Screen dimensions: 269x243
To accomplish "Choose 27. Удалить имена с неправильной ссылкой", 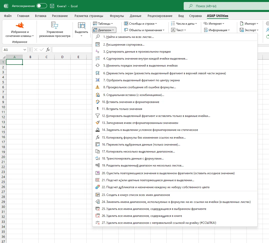I will pyautogui.click(x=175, y=223).
